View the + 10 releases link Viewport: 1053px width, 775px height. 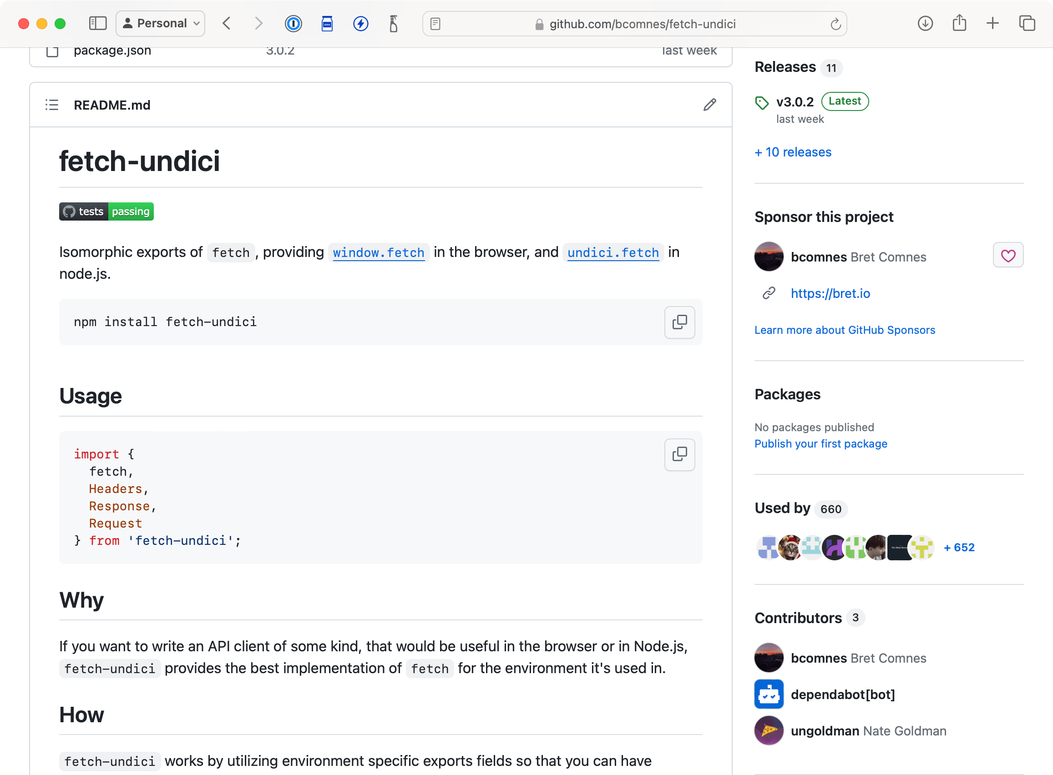pos(793,152)
